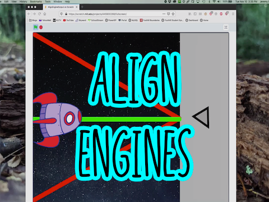Open the Firefox hamburger menu
The width and height of the screenshot is (269, 202).
point(233,14)
